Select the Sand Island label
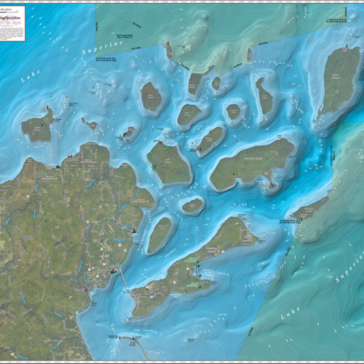 (x=37, y=129)
